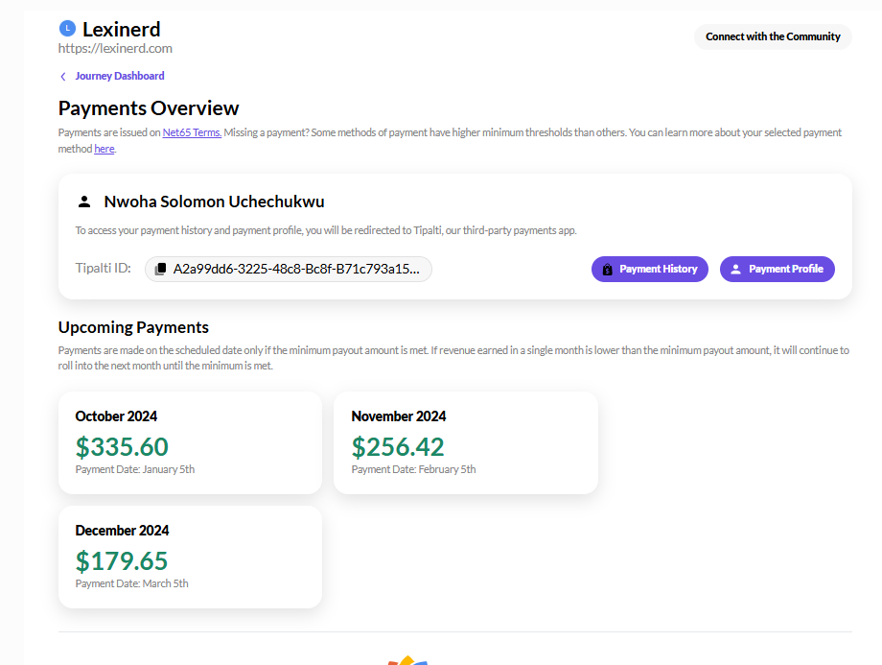Open the Net65 Terms link
The image size is (882, 665).
click(x=192, y=132)
